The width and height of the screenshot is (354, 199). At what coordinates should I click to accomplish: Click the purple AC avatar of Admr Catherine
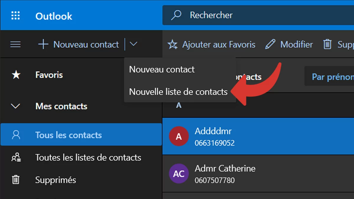tap(178, 174)
